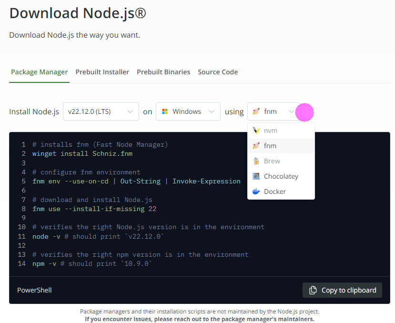395x323 pixels.
Task: Choose fnm from the dropdown list
Action: [x=281, y=146]
